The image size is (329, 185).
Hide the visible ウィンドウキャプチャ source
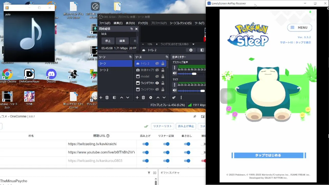pos(157,83)
